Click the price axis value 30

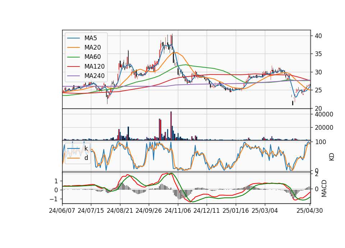click(318, 72)
